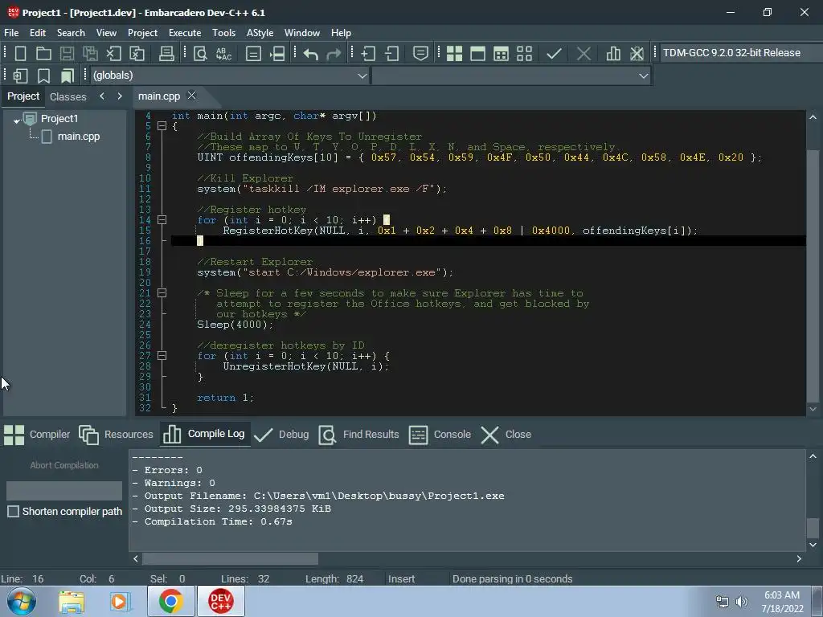Open the File menu
Viewport: 823px width, 617px height.
point(11,32)
